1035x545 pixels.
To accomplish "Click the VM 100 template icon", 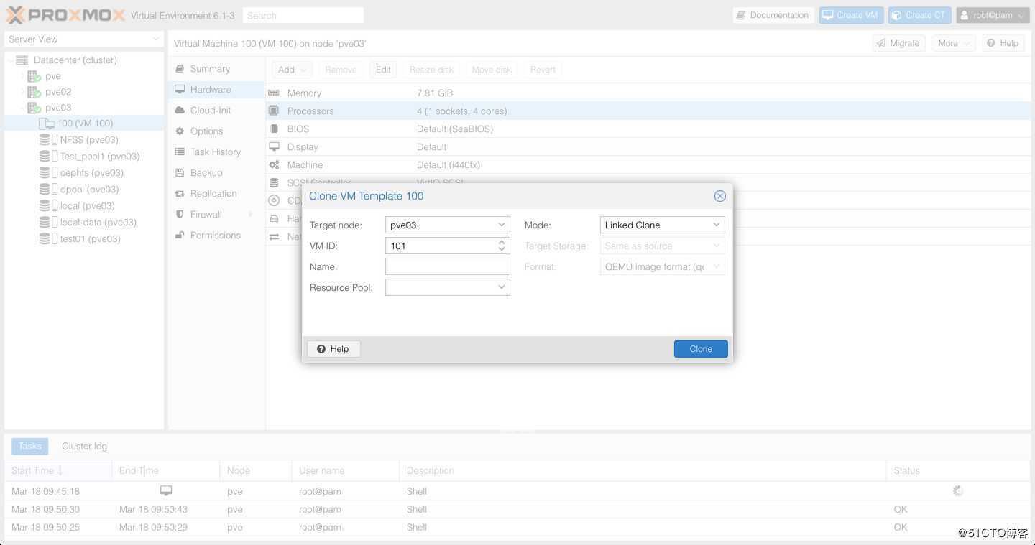I will 47,124.
